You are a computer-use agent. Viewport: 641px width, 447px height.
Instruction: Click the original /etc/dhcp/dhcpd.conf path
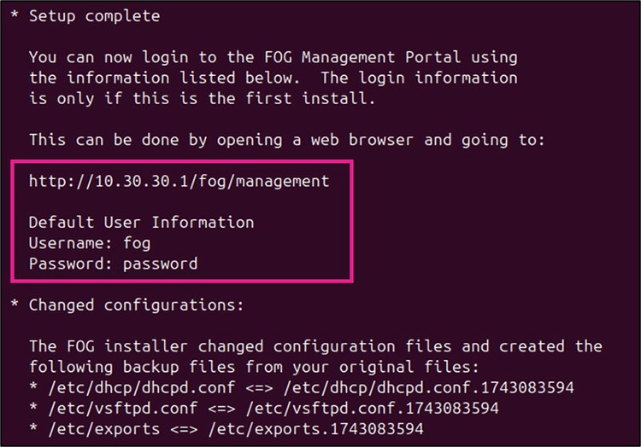(141, 388)
